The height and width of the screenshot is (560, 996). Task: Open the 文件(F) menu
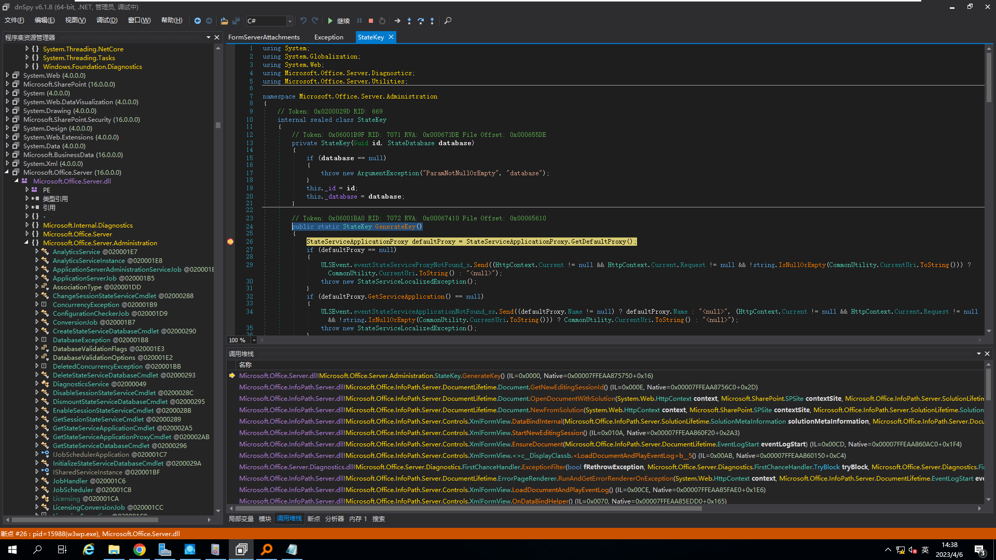click(14, 20)
